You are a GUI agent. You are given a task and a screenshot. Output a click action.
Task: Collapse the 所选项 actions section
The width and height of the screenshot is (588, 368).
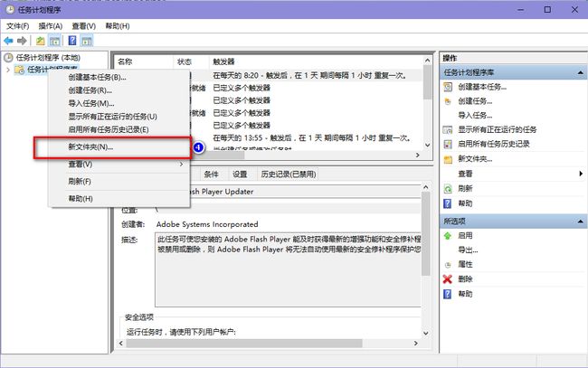coord(580,222)
